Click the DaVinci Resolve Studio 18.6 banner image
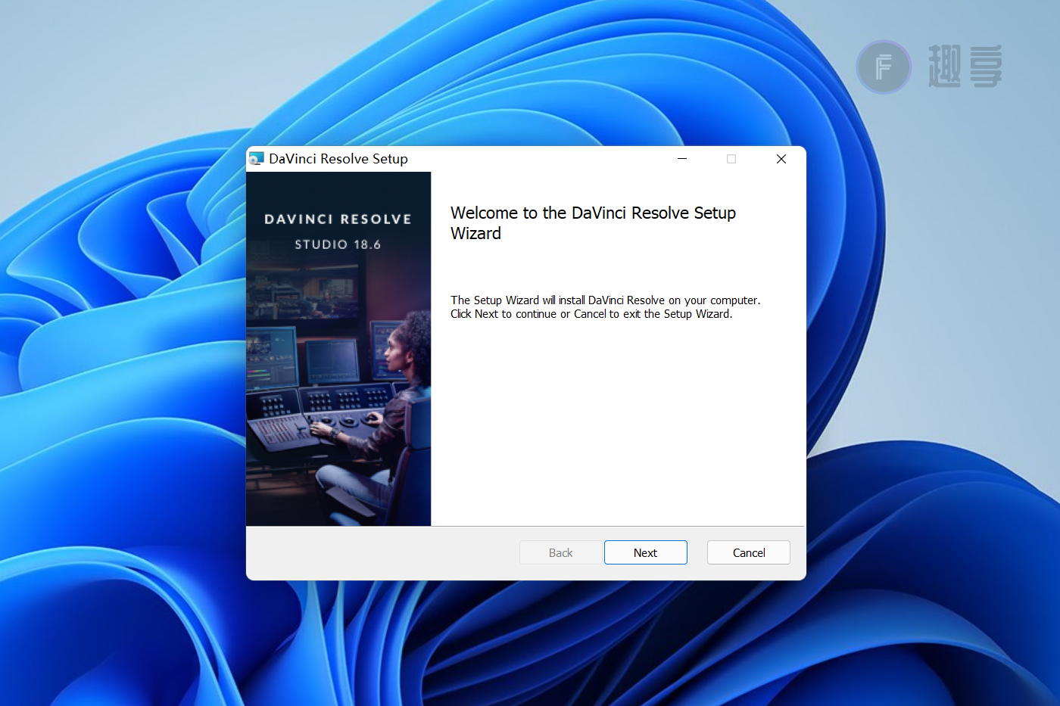1060x706 pixels. tap(338, 349)
